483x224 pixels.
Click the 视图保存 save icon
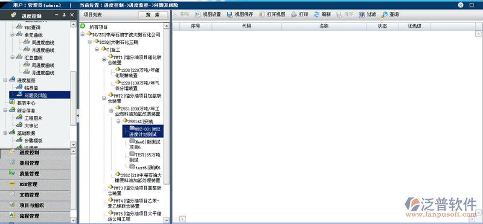click(x=230, y=14)
